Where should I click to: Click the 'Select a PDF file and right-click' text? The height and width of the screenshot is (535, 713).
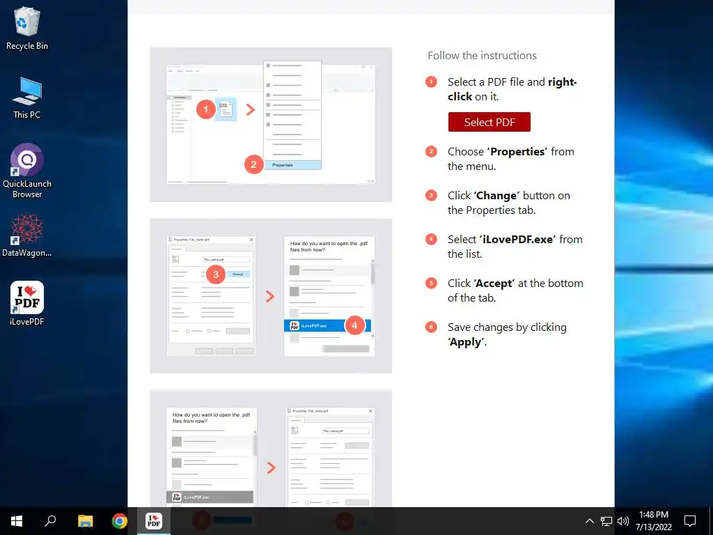click(x=512, y=89)
